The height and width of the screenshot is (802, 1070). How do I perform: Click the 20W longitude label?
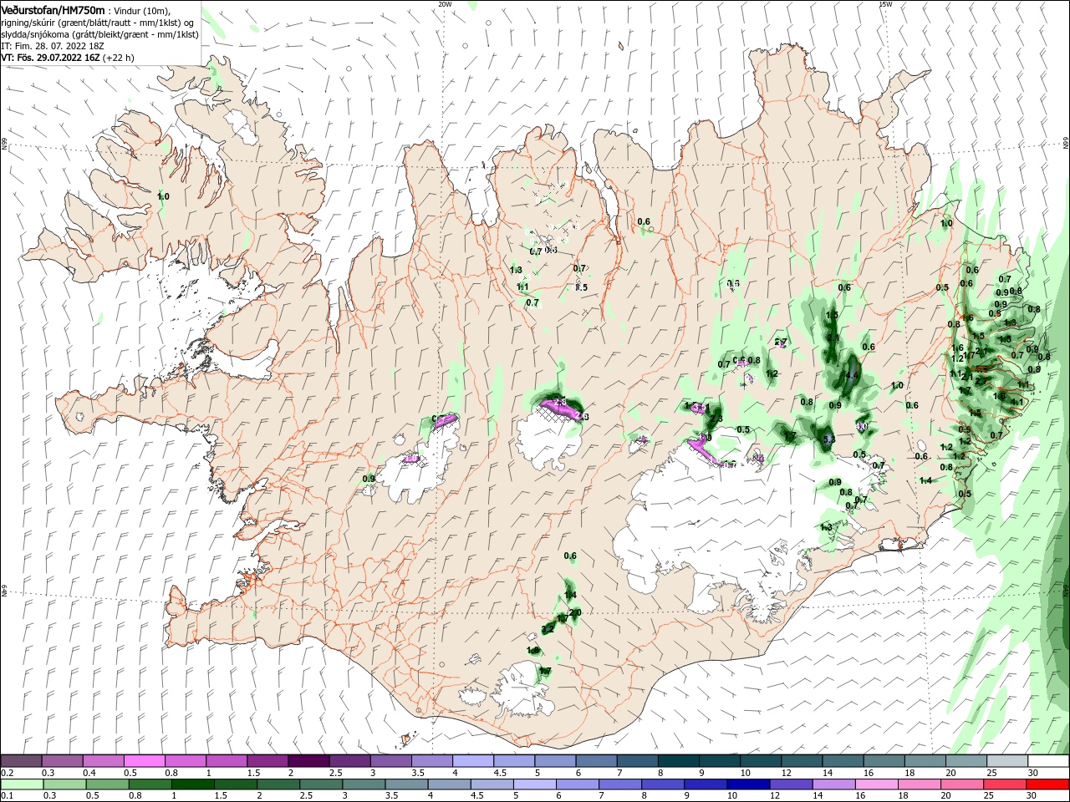coord(445,4)
